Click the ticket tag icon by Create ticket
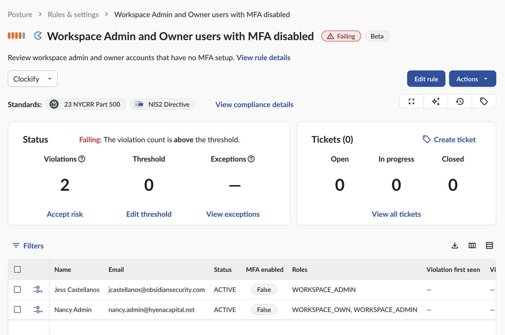This screenshot has width=505, height=335. click(427, 139)
